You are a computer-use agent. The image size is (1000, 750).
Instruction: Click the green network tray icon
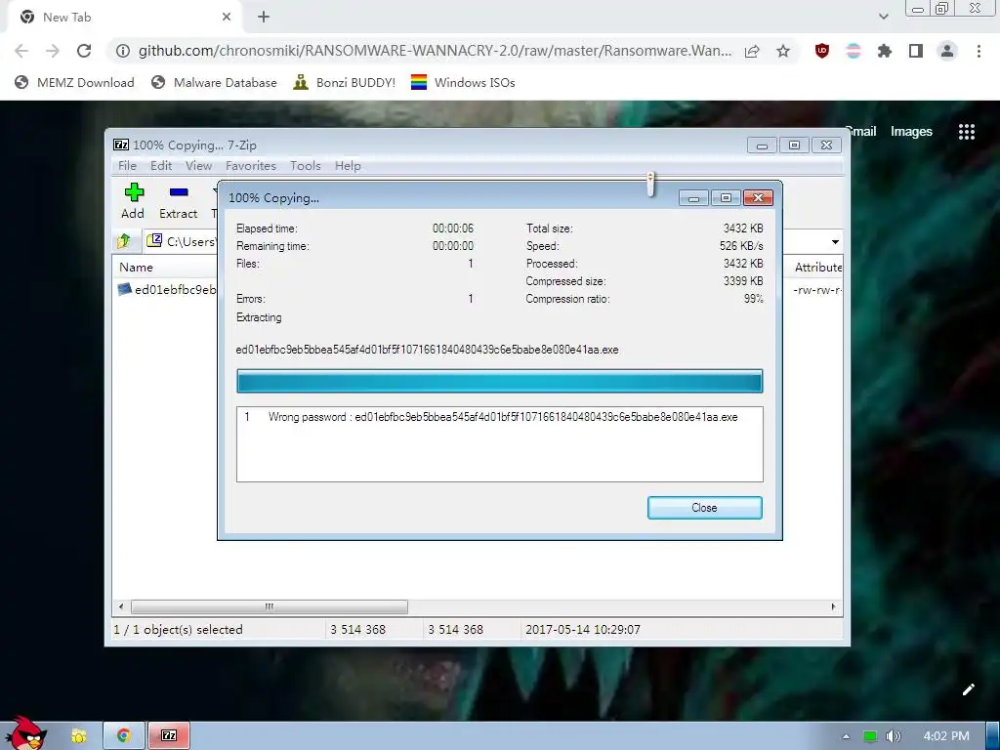(x=869, y=736)
